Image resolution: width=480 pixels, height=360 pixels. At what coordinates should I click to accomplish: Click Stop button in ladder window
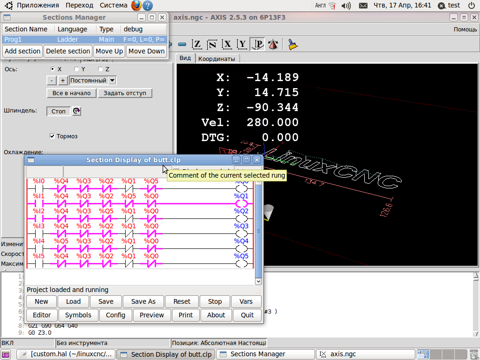[x=215, y=301]
